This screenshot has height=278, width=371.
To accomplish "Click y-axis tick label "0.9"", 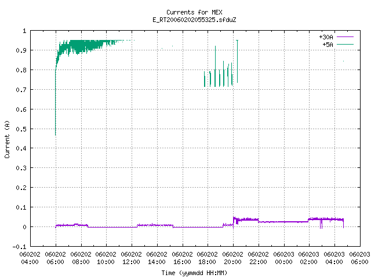I will point(21,50).
